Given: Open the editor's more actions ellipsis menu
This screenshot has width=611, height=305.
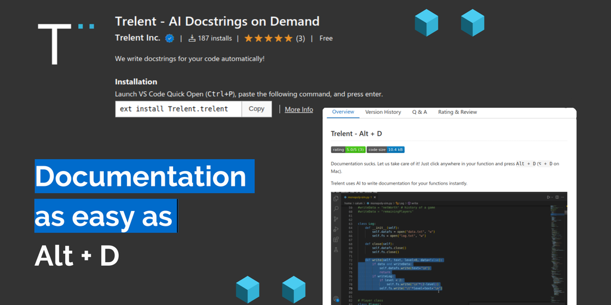Looking at the screenshot, I should [563, 197].
